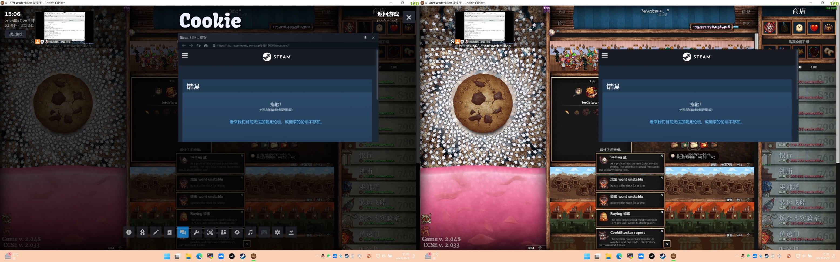Open notes pencil icon in overlay toolbar

tap(156, 232)
